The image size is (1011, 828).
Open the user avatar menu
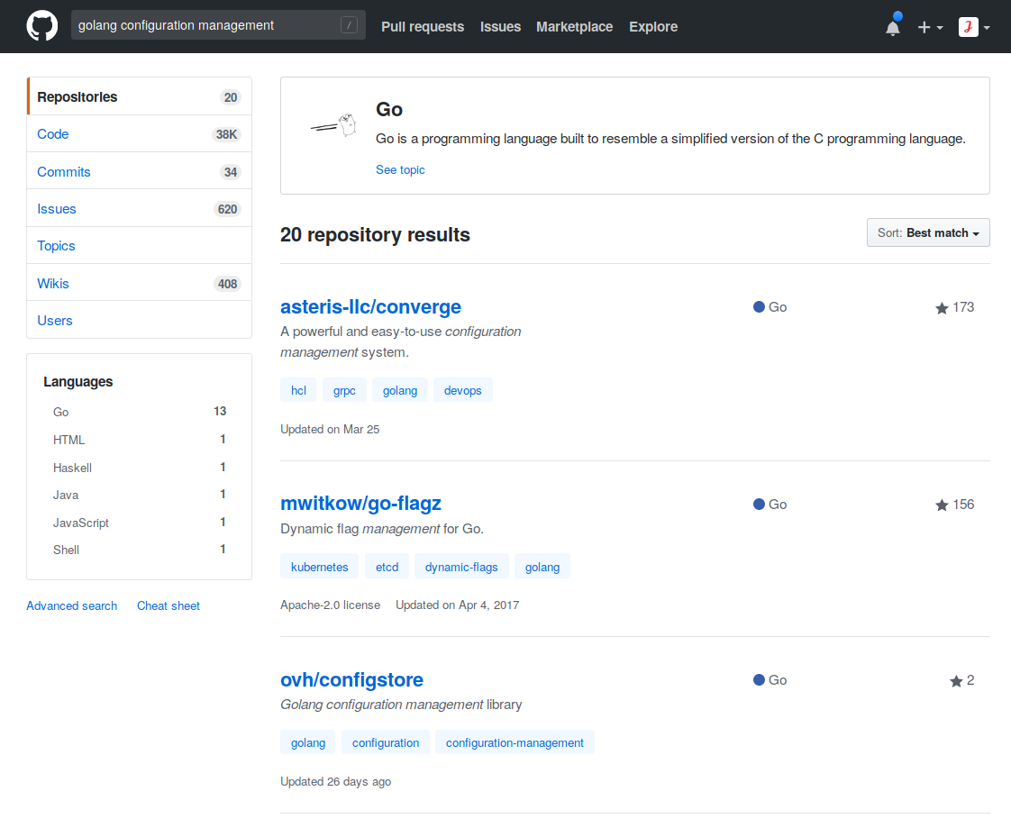[973, 27]
